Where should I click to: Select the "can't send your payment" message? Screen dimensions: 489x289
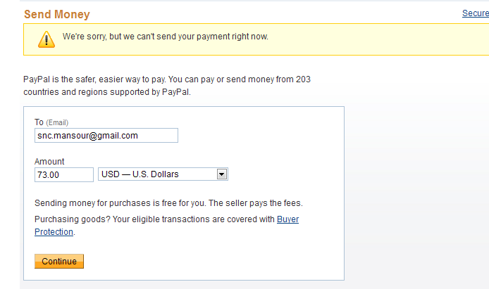point(166,37)
